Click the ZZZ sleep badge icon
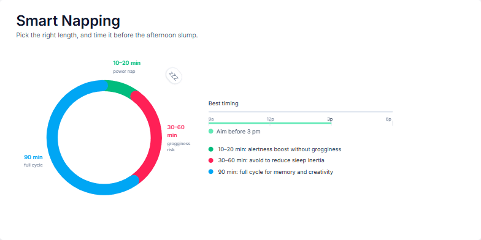Viewport: 481px width, 240px height. (x=174, y=76)
